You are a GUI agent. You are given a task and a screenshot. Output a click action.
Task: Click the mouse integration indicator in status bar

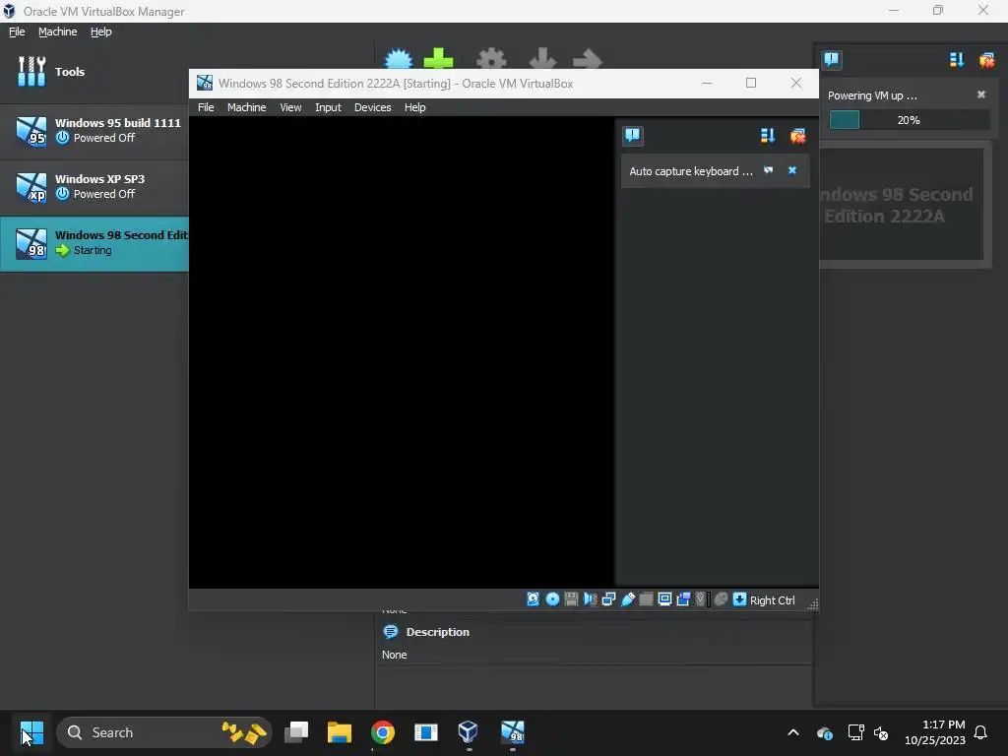click(x=721, y=599)
